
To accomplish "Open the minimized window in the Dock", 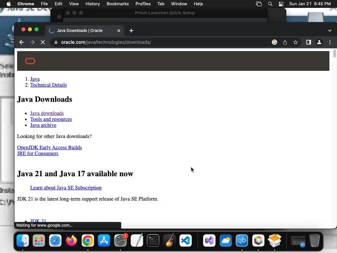I will pos(298,241).
